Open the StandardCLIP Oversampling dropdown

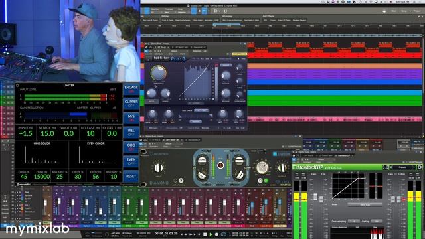(x=354, y=221)
